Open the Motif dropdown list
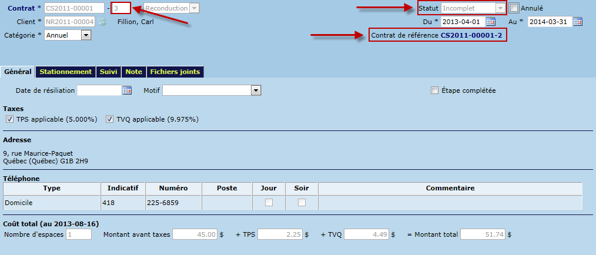Image resolution: width=596 pixels, height=255 pixels. tap(256, 90)
